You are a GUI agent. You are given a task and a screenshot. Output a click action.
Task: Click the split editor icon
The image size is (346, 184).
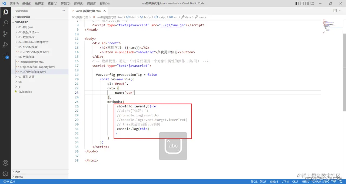tap(335, 11)
